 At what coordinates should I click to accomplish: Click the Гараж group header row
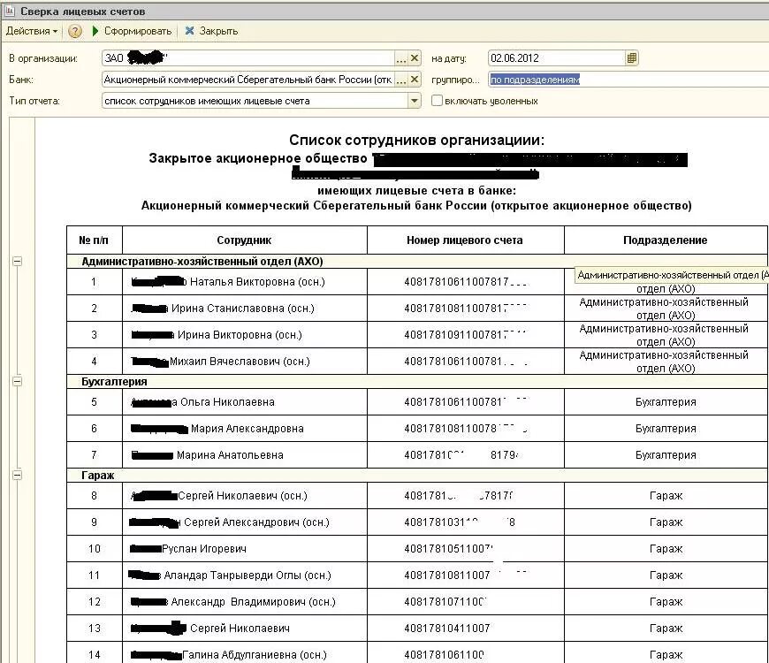click(x=417, y=476)
